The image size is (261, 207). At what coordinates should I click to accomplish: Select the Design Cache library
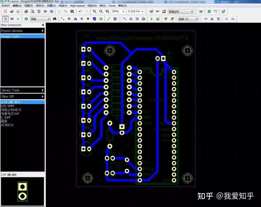(22, 37)
